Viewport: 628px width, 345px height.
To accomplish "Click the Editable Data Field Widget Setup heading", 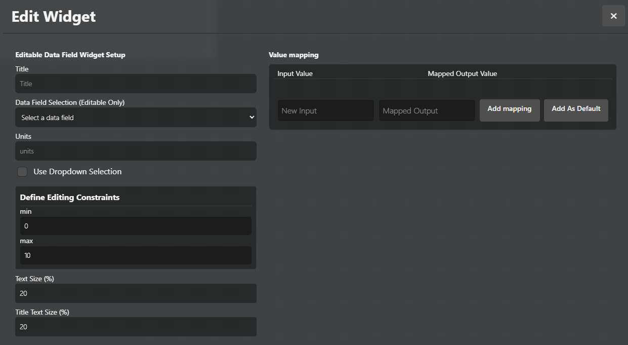I will pos(70,55).
